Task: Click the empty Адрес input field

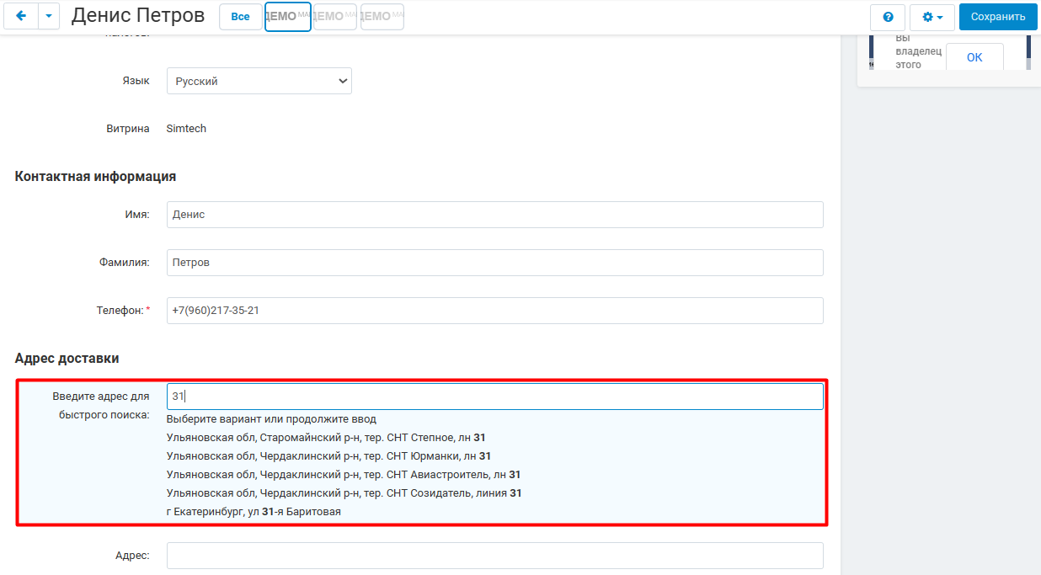Action: (x=495, y=556)
